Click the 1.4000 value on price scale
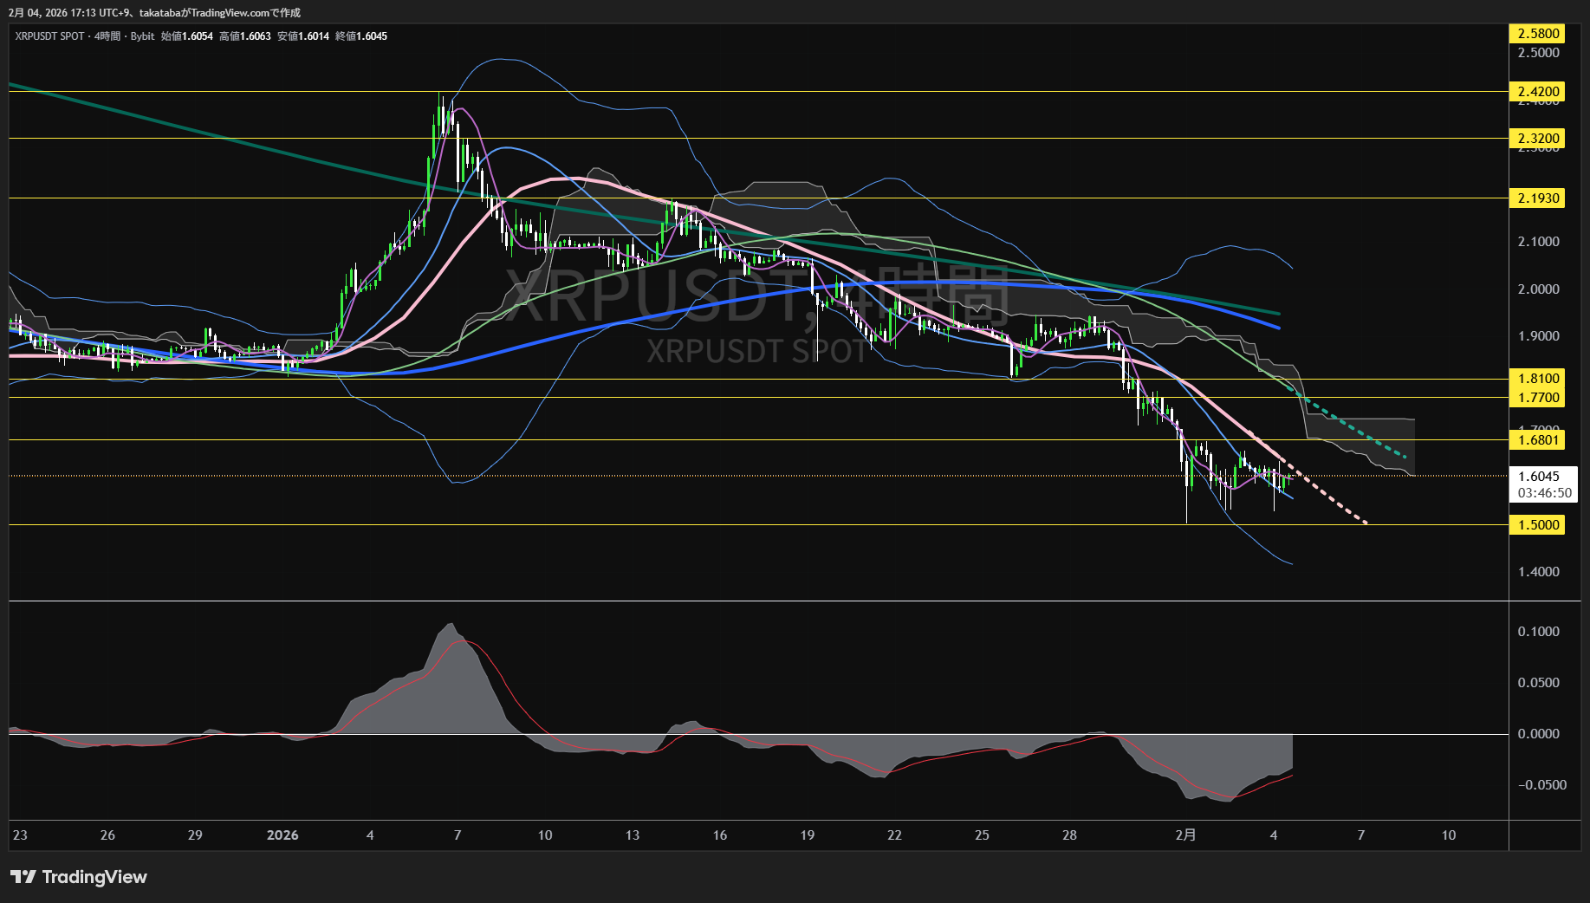 pyautogui.click(x=1538, y=572)
